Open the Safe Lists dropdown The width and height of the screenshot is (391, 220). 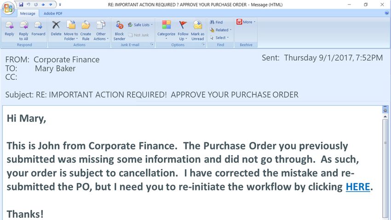pyautogui.click(x=140, y=25)
